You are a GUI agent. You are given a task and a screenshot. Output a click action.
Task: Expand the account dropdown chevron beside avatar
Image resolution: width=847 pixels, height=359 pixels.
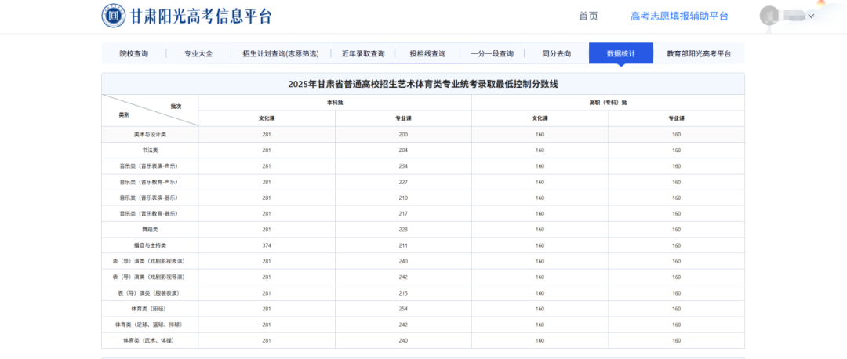(x=811, y=16)
